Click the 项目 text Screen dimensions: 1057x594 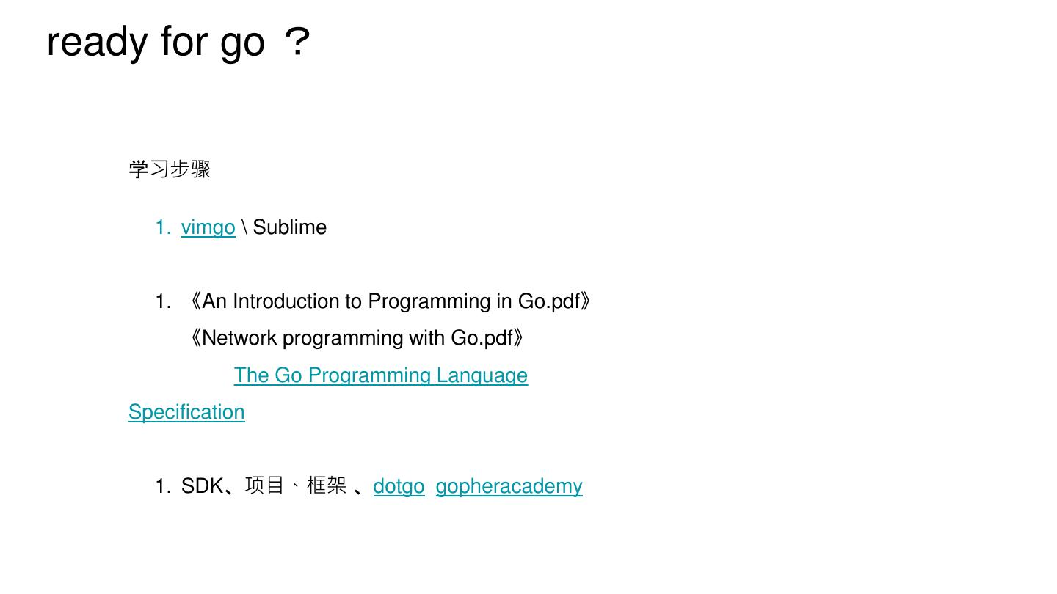coord(264,486)
